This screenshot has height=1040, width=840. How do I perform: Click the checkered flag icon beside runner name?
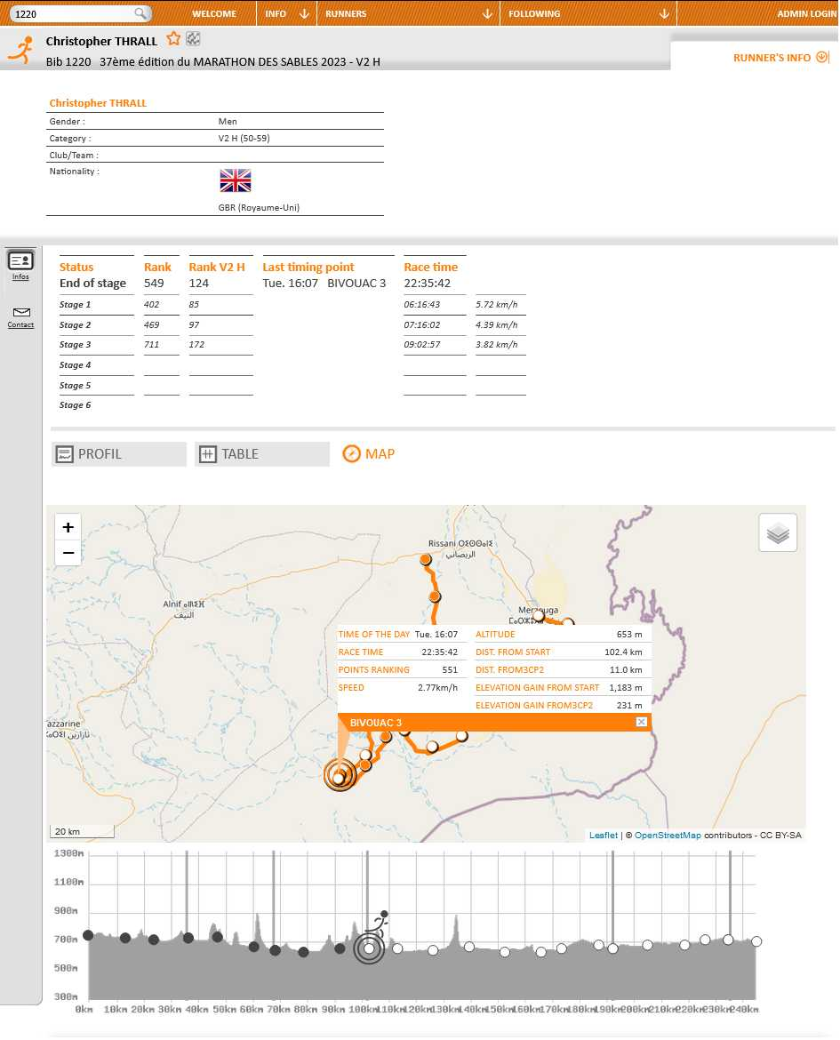click(193, 39)
